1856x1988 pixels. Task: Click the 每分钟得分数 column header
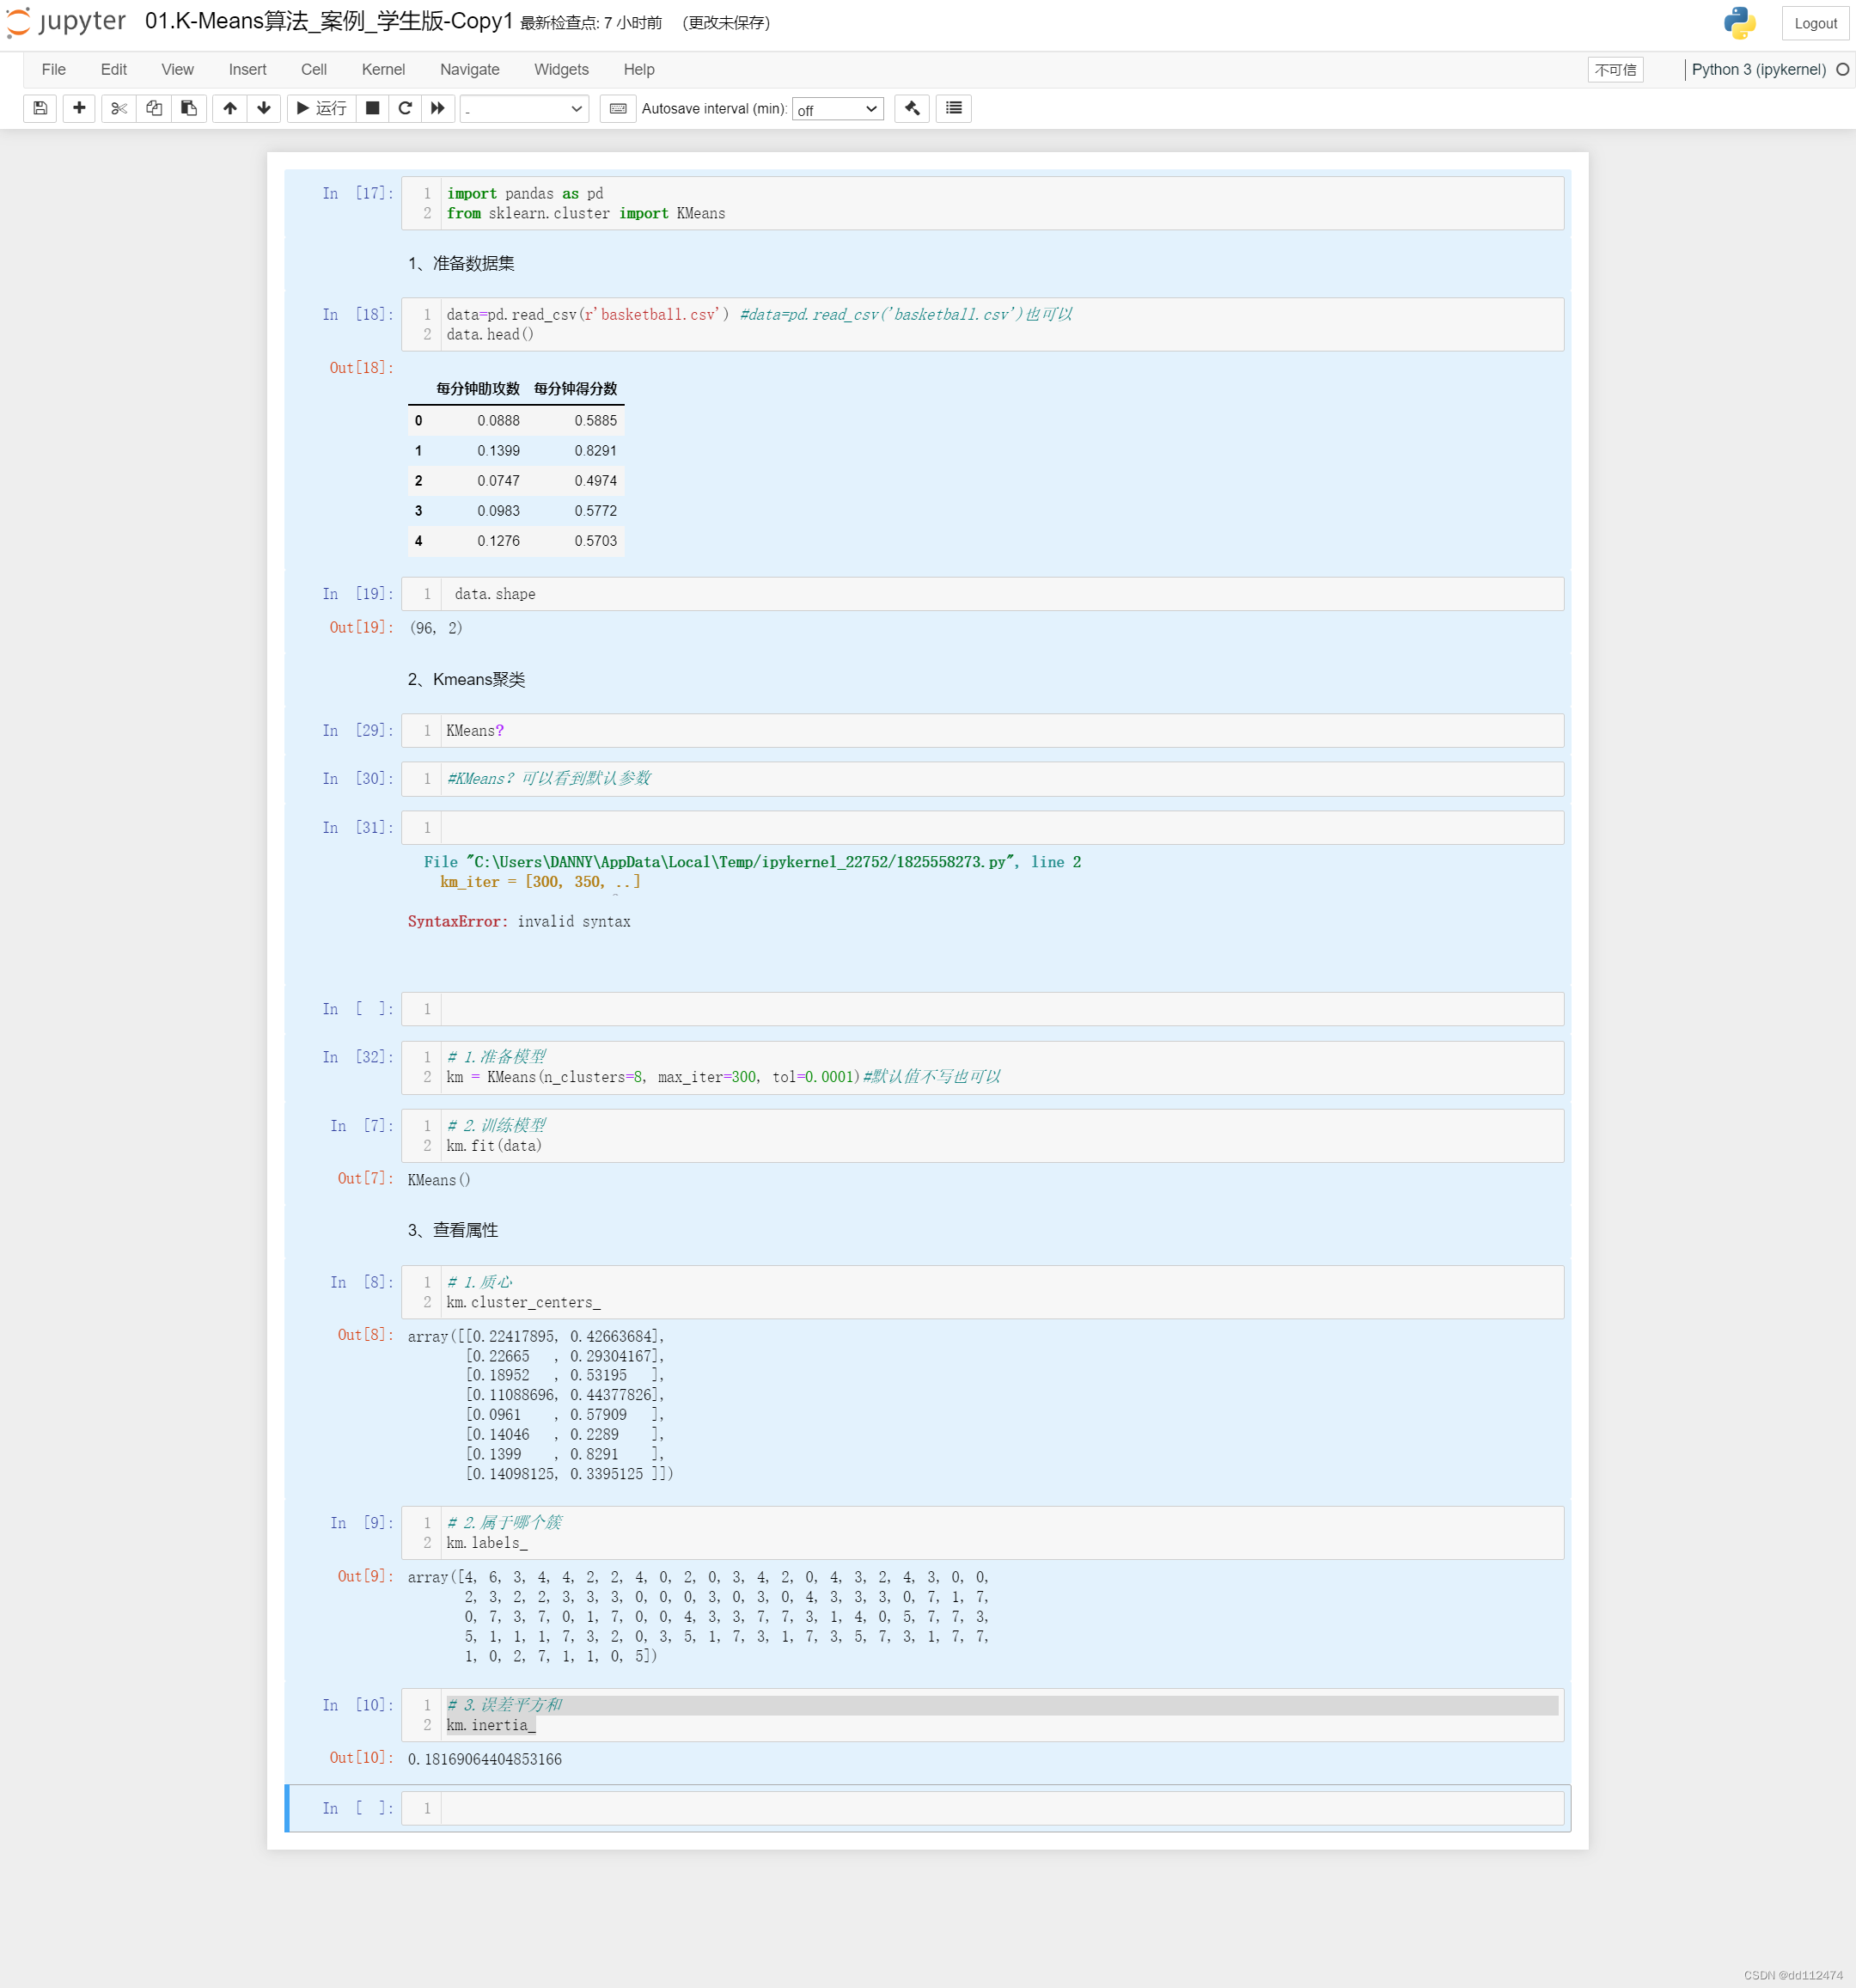click(575, 388)
